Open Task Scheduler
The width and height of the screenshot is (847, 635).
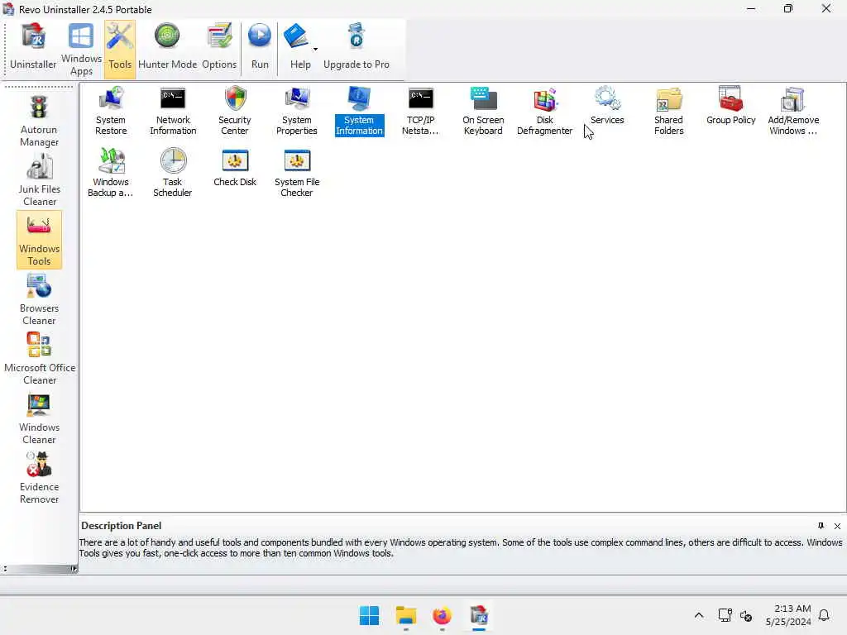click(172, 173)
